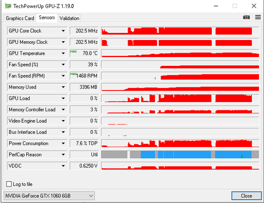
Task: Open the VDDC sensor dropdown
Action: [37, 166]
